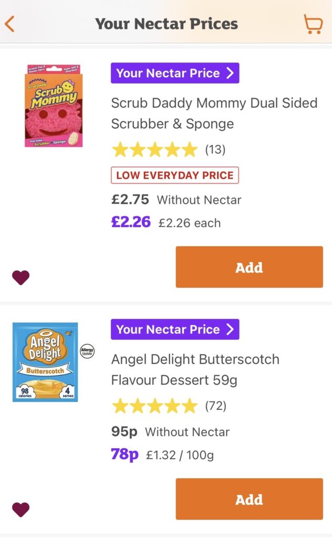Tap the back arrow chevron
This screenshot has width=332, height=538.
tap(9, 23)
